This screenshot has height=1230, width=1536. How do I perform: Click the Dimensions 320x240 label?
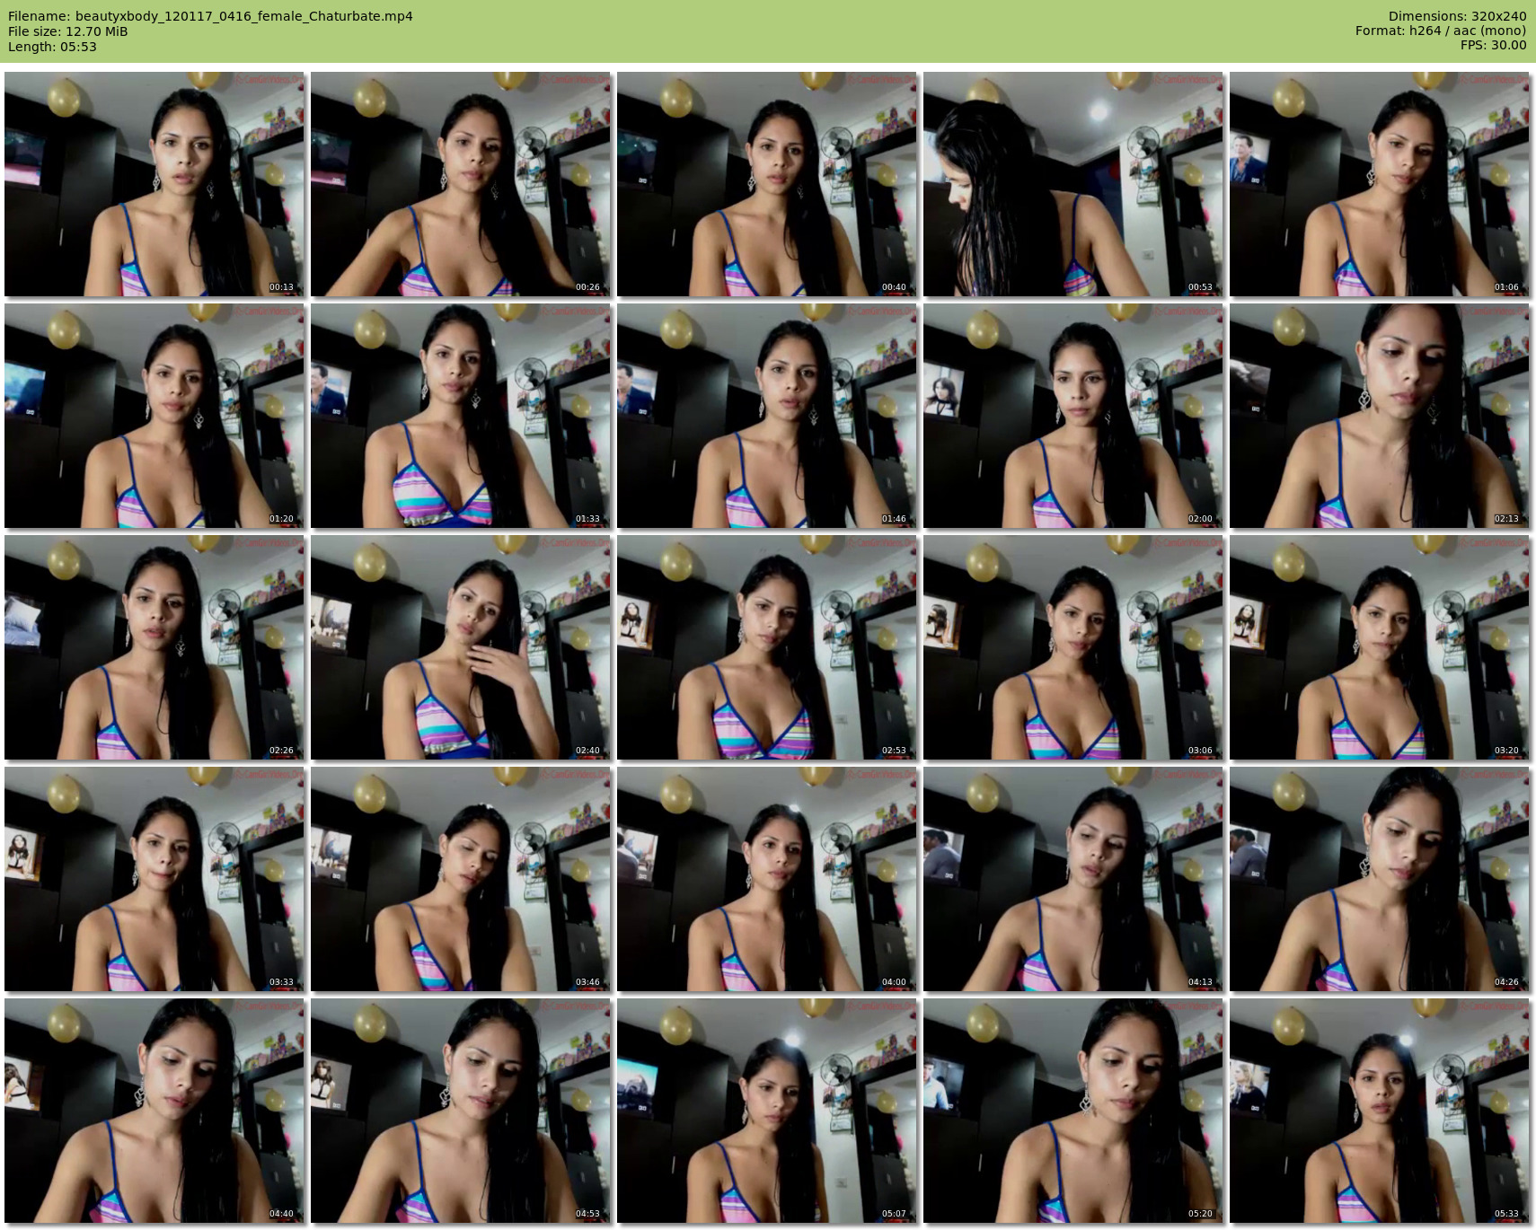(1457, 16)
